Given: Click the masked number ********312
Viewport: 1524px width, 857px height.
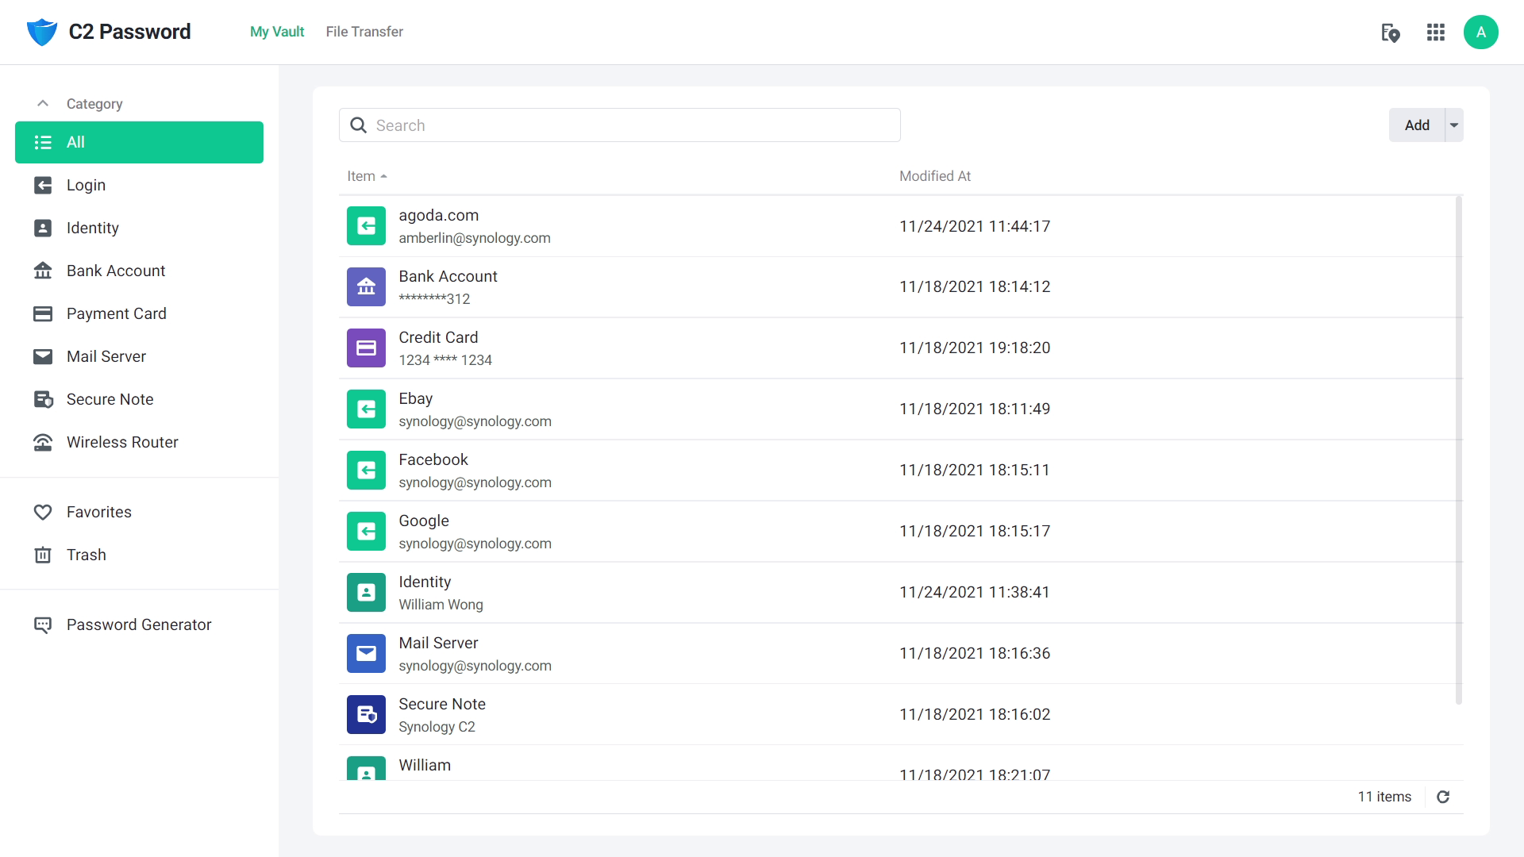Looking at the screenshot, I should pyautogui.click(x=434, y=299).
